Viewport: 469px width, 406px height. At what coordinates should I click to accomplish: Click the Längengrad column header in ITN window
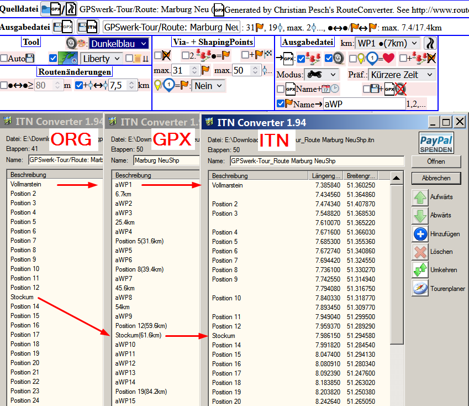(325, 176)
